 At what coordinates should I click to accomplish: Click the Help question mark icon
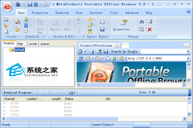coord(189,12)
